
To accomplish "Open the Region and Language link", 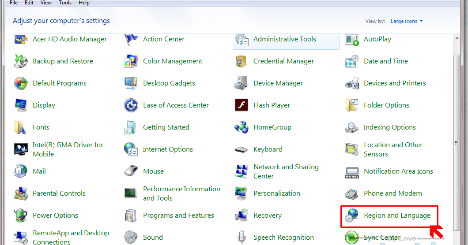I will coord(397,215).
